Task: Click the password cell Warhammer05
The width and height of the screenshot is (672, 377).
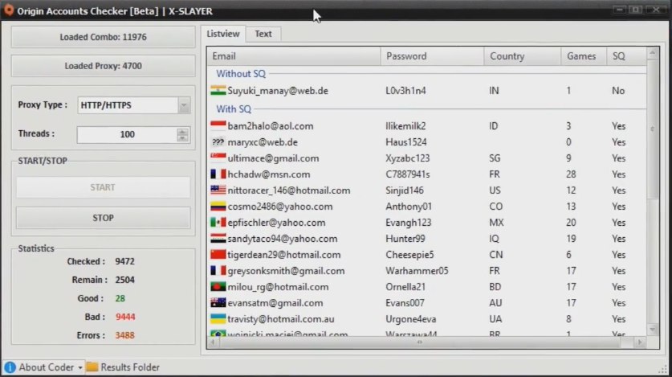Action: click(417, 271)
